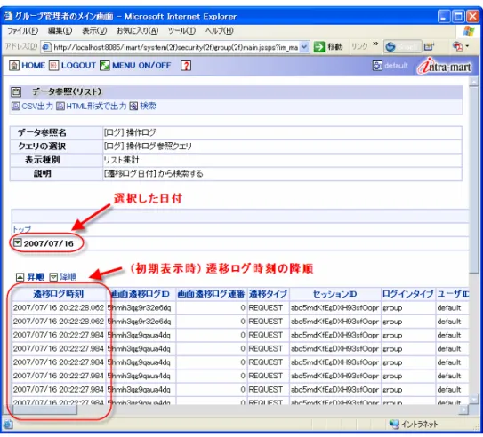The width and height of the screenshot is (483, 437).
Task: Click the データ参照(リスト) header icon
Action: coord(16,91)
